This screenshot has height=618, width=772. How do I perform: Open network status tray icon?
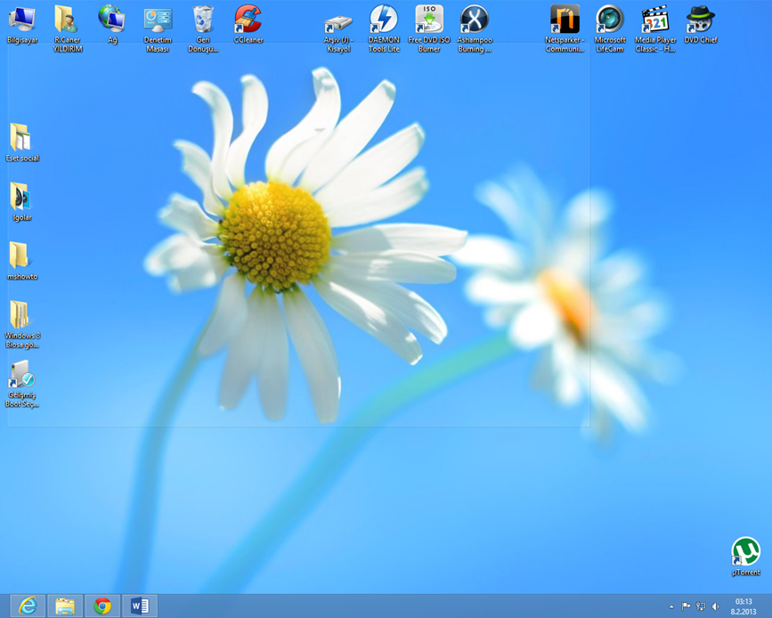[701, 606]
